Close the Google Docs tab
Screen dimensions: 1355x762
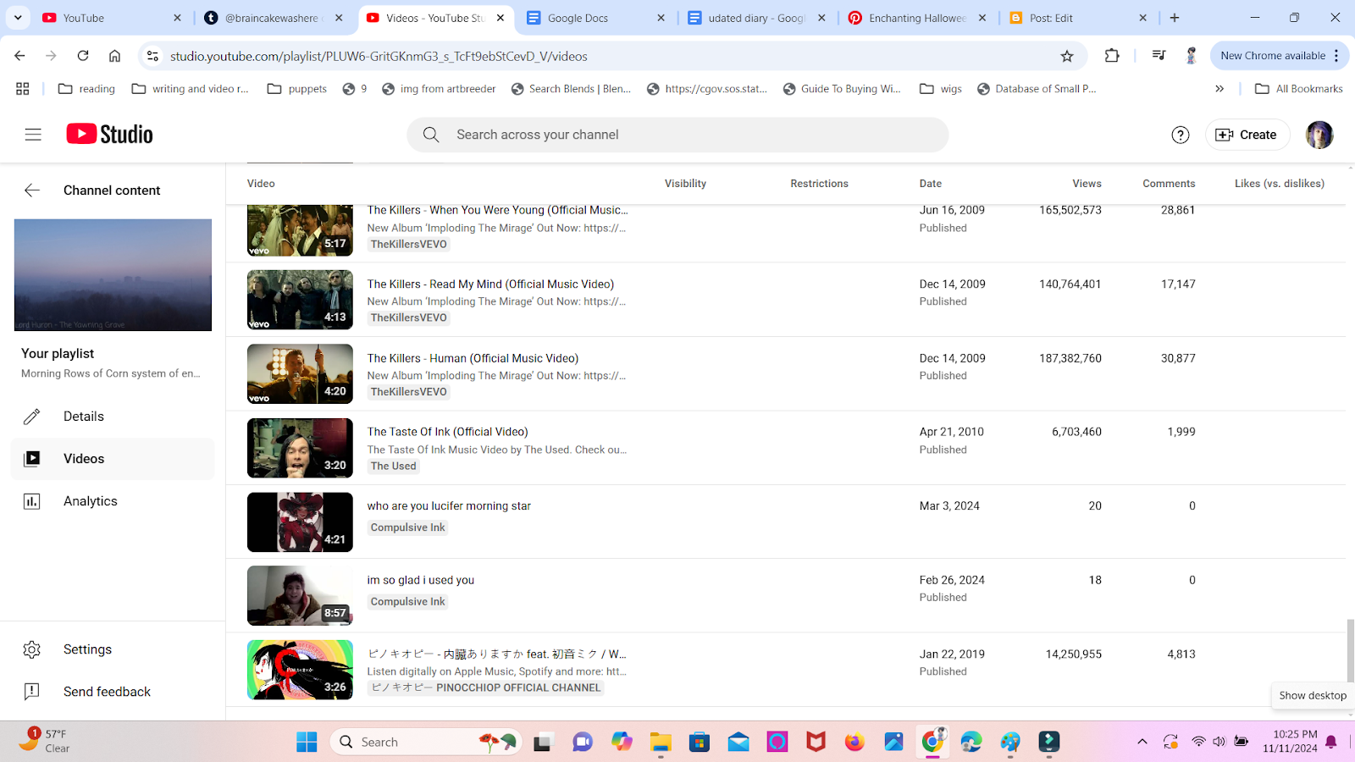[661, 18]
